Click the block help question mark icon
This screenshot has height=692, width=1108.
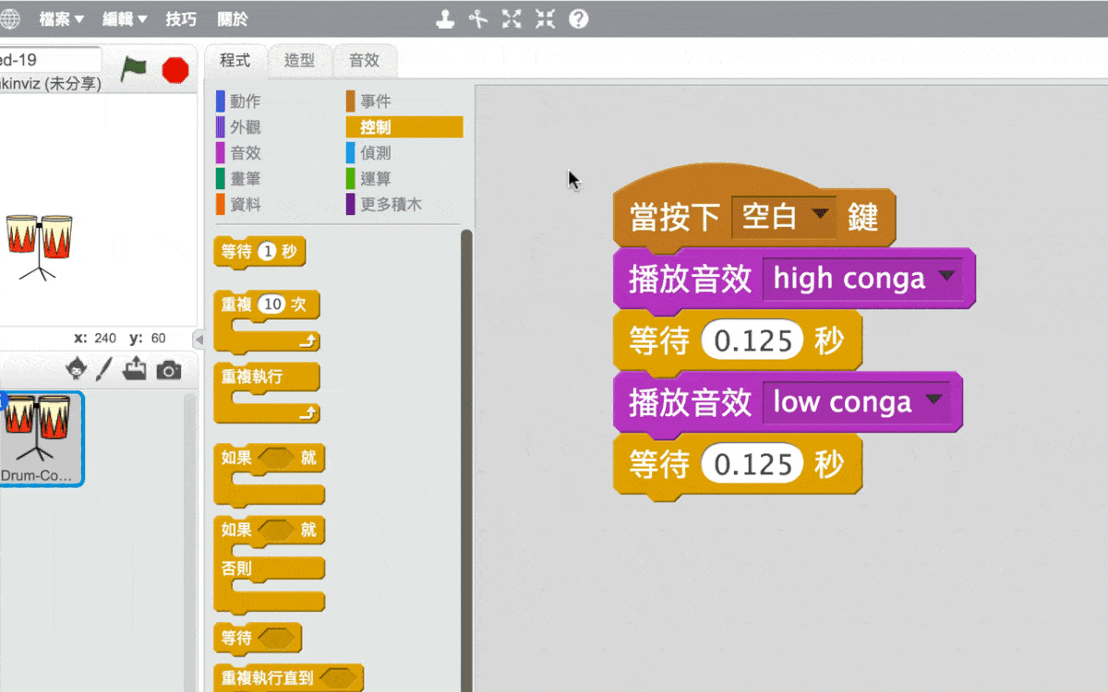[578, 18]
